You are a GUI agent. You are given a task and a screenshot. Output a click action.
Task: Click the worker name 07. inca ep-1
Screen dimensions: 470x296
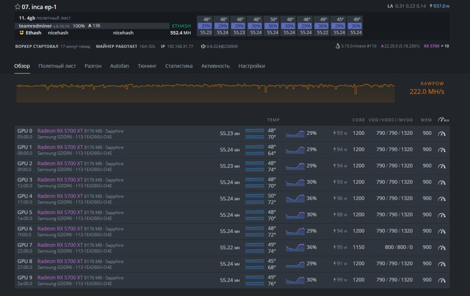(x=39, y=7)
